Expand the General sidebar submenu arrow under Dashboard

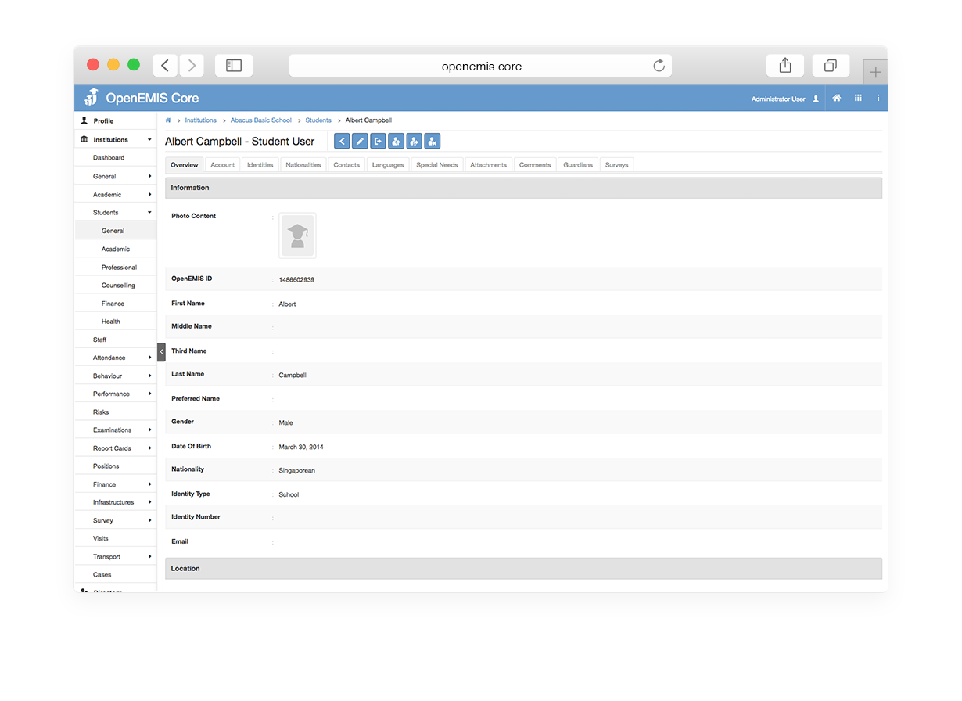point(149,176)
